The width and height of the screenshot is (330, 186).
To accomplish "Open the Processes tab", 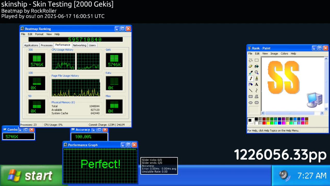I will 47,45.
